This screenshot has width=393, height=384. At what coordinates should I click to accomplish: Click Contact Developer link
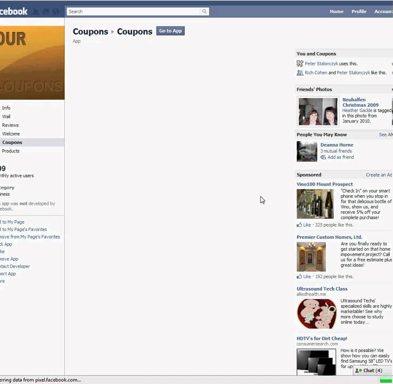[x=15, y=266]
